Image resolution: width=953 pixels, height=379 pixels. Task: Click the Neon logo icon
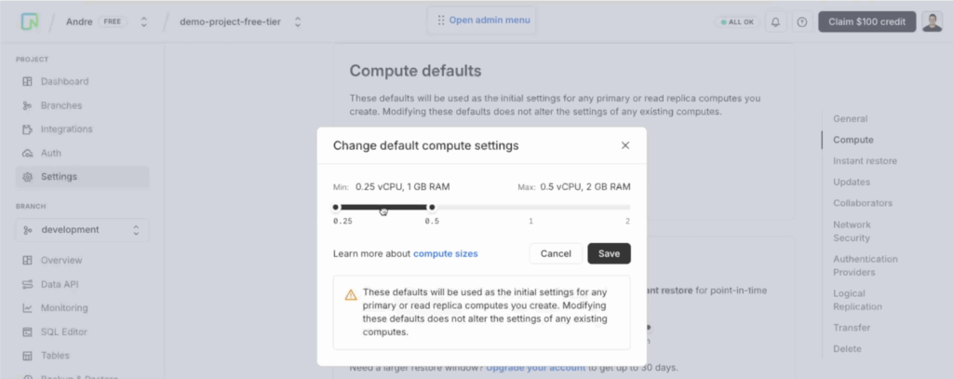coord(29,22)
